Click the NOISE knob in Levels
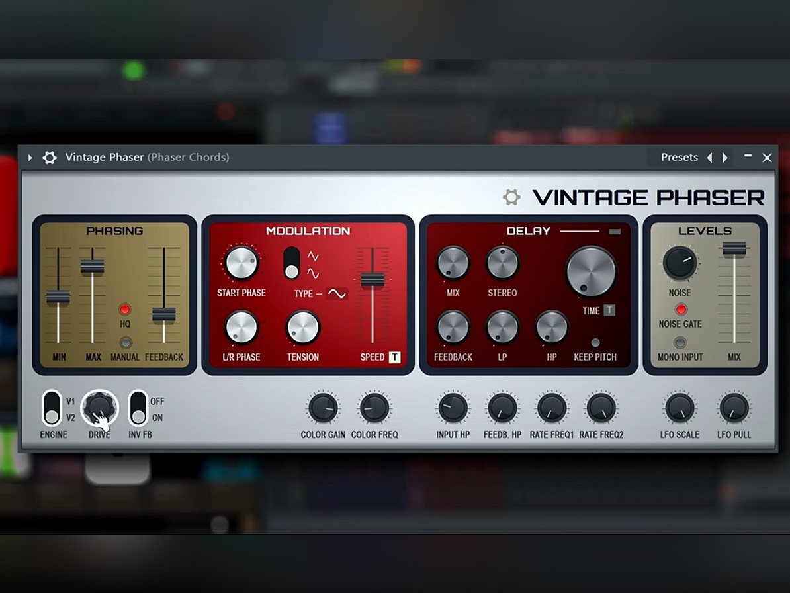Image resolution: width=790 pixels, height=593 pixels. pos(680,263)
